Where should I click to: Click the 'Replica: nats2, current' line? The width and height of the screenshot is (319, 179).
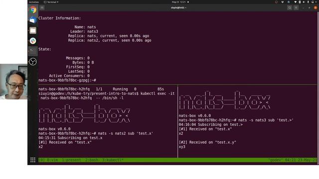[110, 40]
